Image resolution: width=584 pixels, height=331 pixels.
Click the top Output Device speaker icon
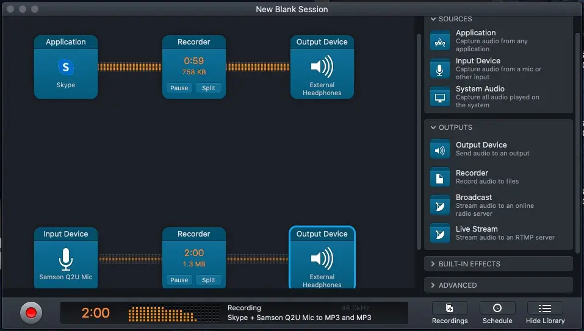(x=322, y=66)
